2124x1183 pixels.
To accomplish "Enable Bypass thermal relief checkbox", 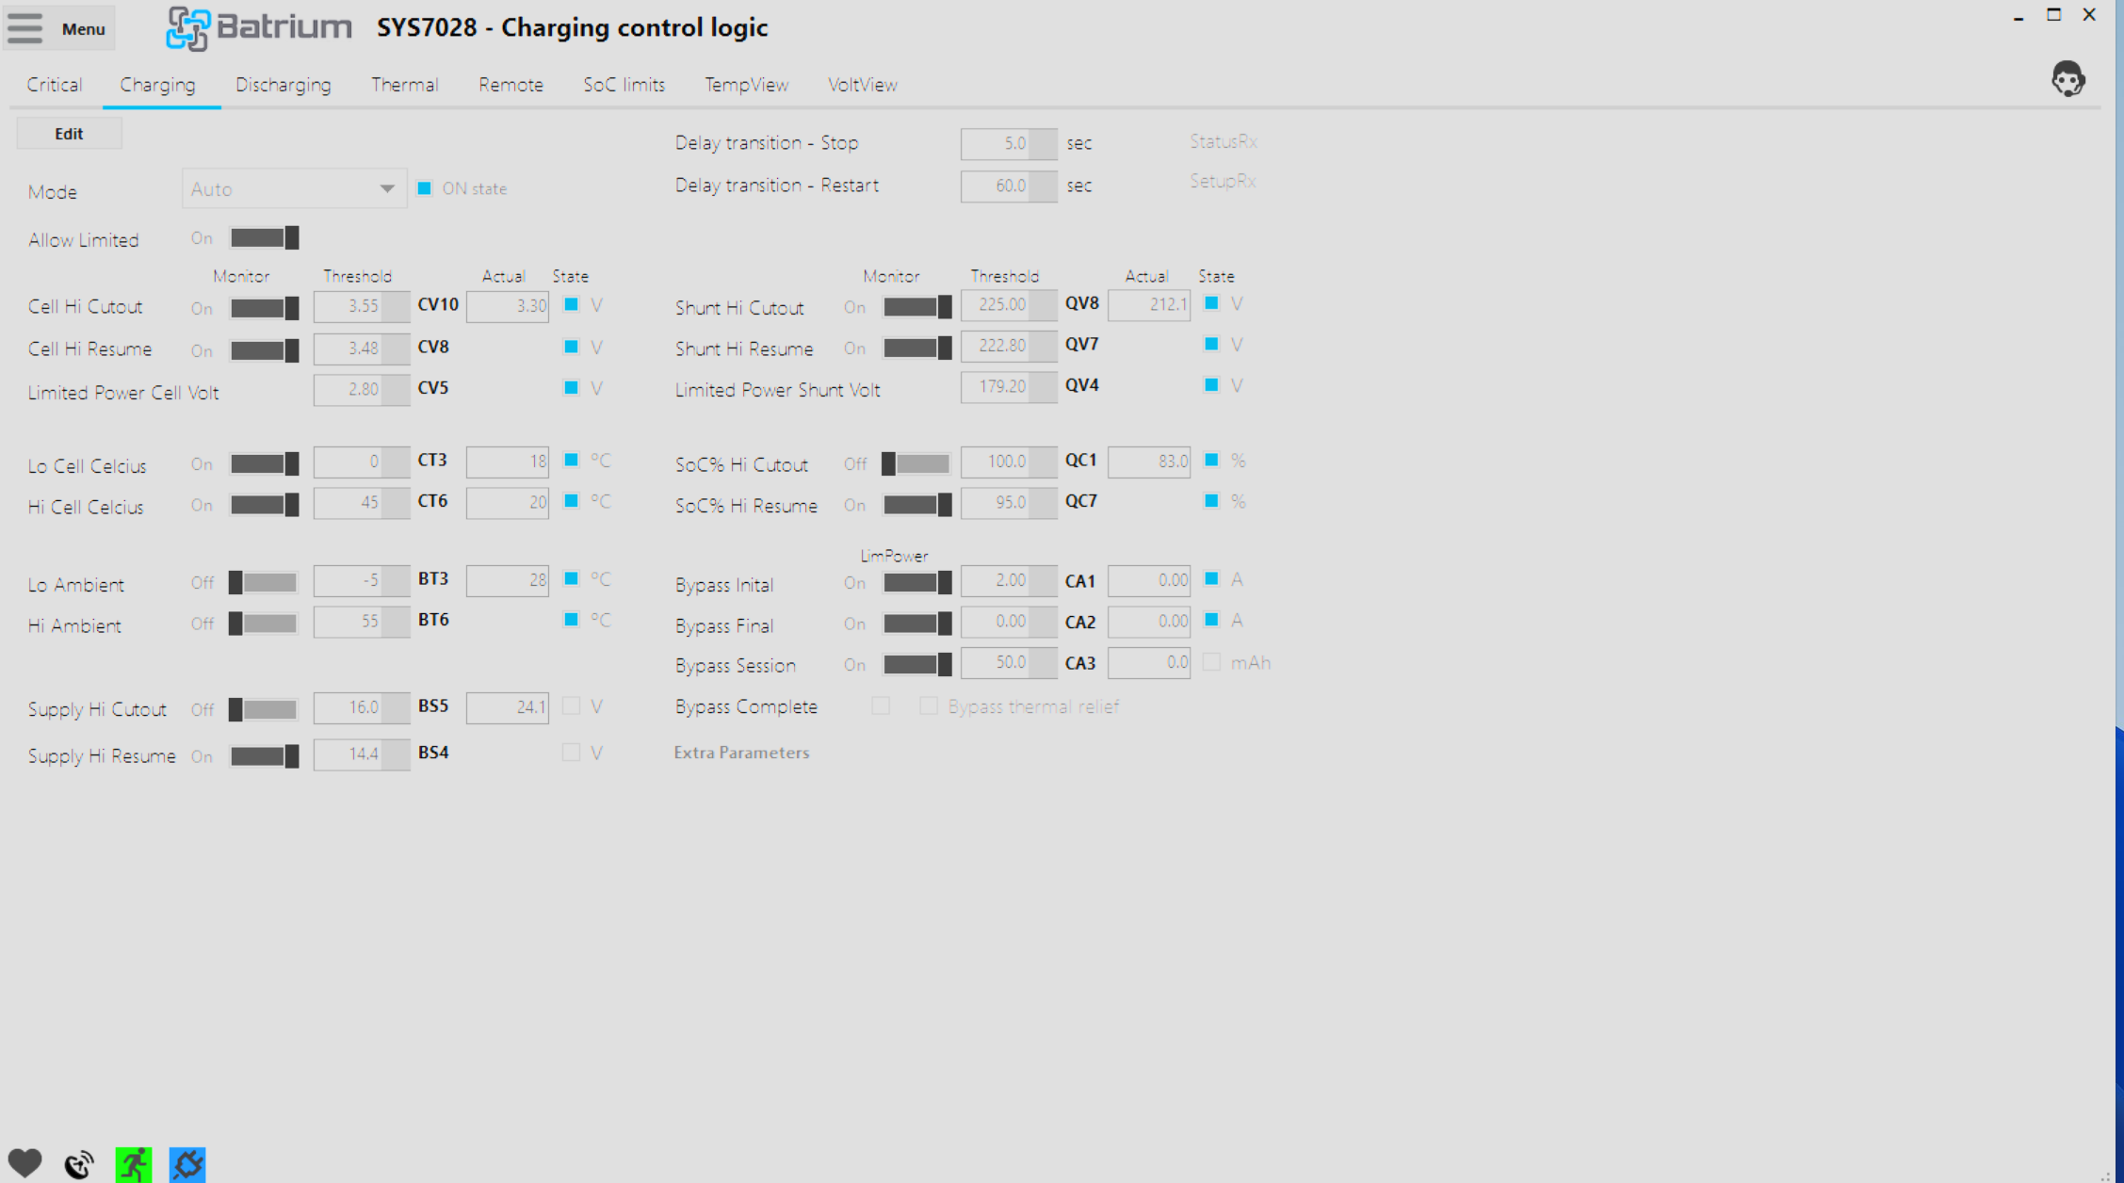I will (929, 705).
